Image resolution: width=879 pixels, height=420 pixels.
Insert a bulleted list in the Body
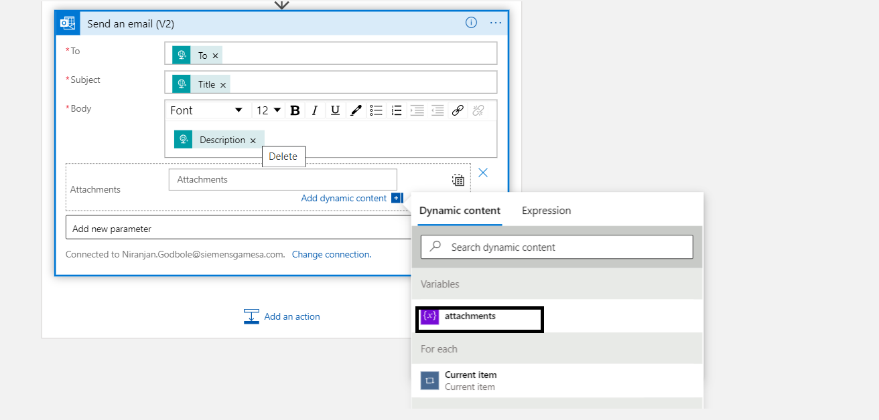[x=376, y=110]
